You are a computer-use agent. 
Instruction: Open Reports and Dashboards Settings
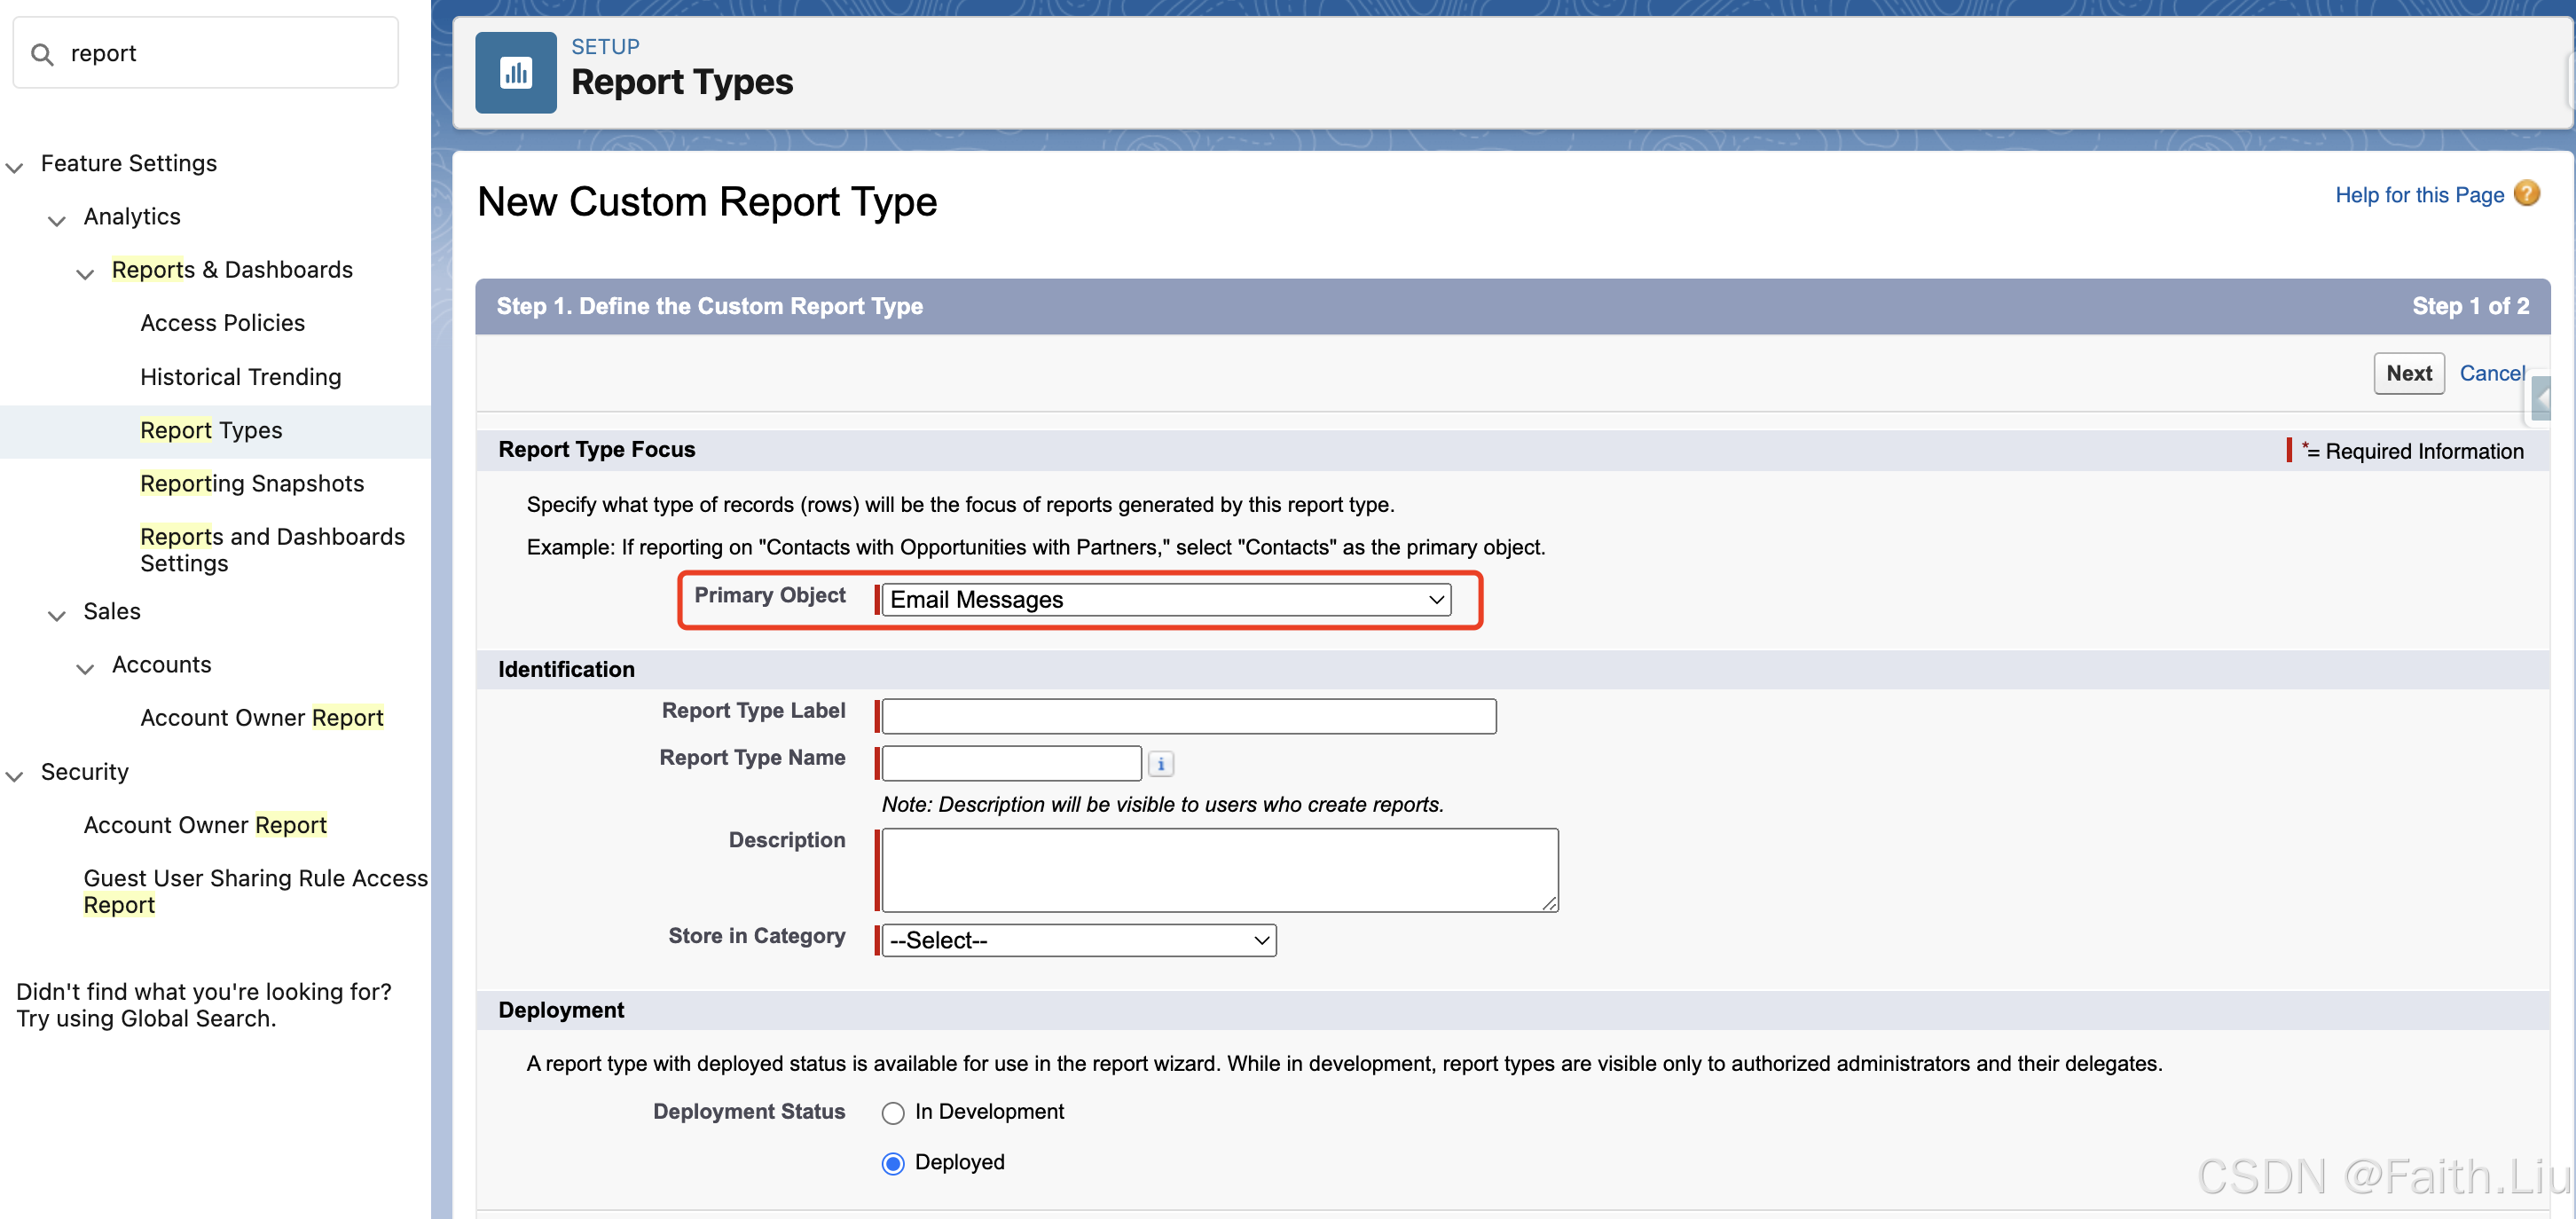click(x=272, y=550)
